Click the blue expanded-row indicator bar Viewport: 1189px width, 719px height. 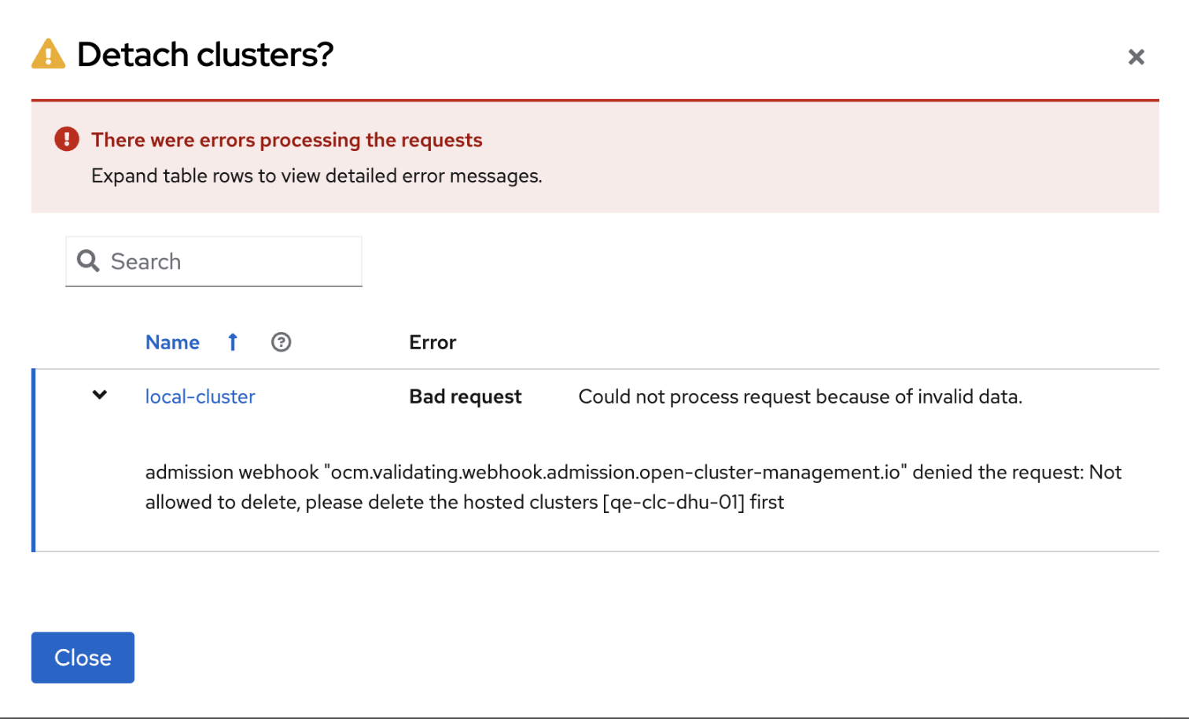click(33, 460)
